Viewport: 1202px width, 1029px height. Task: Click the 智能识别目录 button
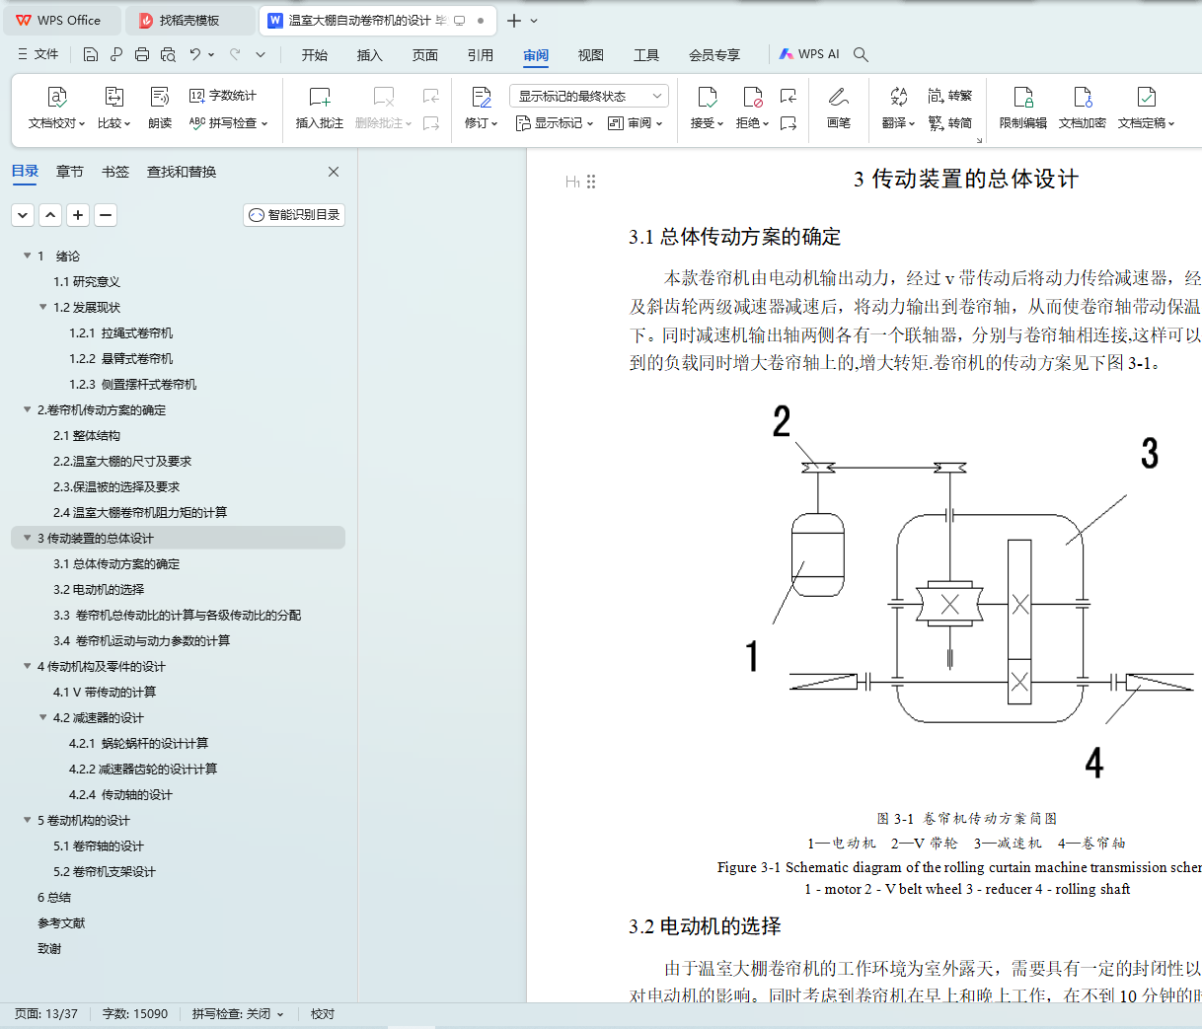[x=294, y=215]
